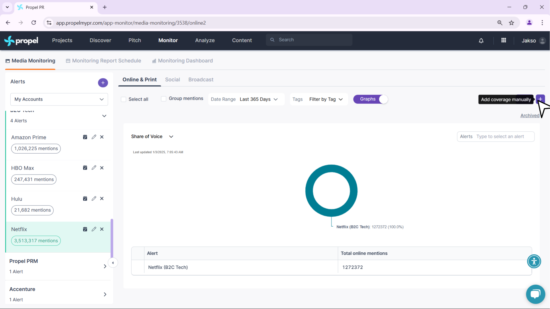Expand the Accenture group
Image resolution: width=550 pixels, height=309 pixels.
click(105, 294)
